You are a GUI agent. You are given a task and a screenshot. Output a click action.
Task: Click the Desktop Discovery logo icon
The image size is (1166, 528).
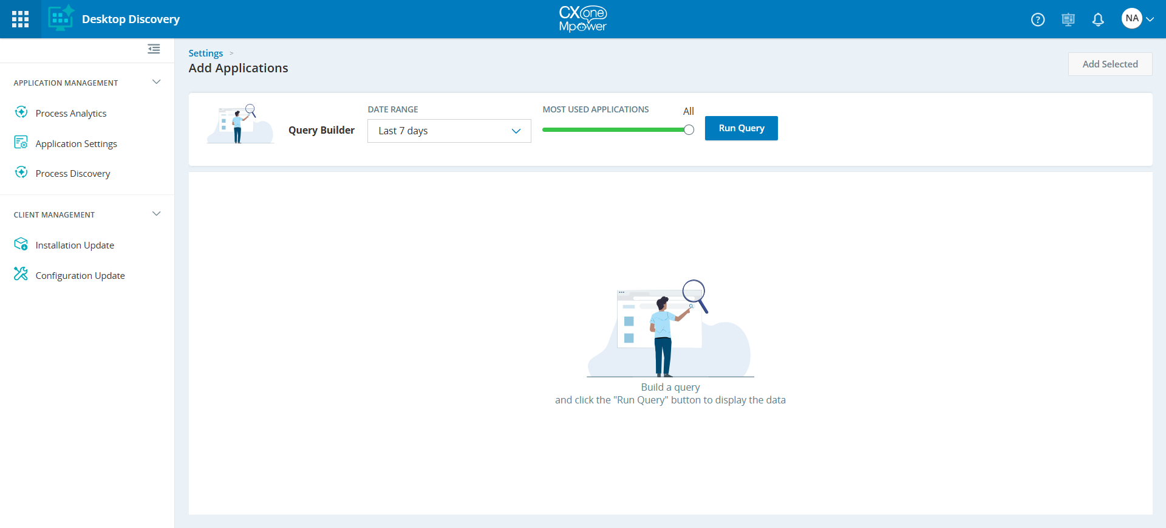[x=61, y=19]
